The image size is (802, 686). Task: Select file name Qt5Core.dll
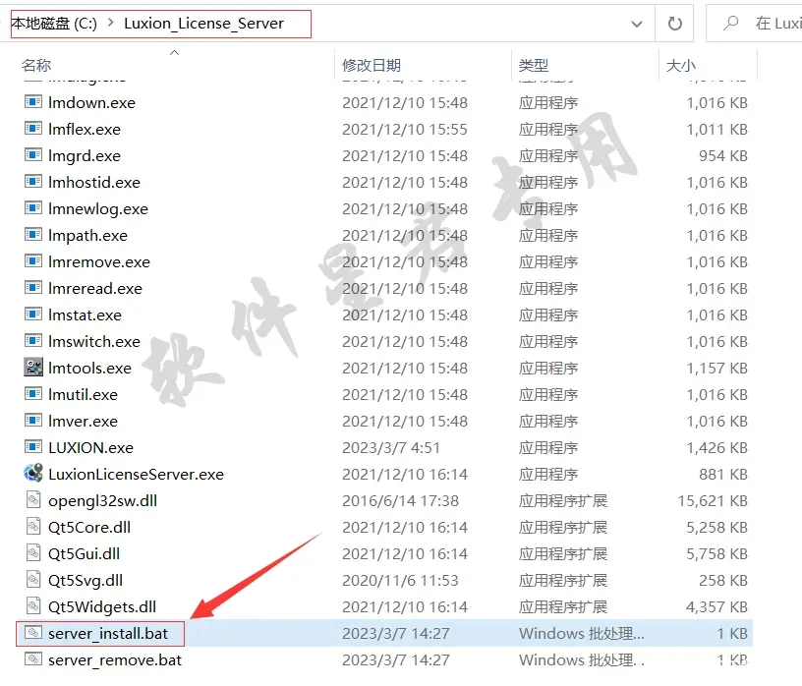(89, 527)
